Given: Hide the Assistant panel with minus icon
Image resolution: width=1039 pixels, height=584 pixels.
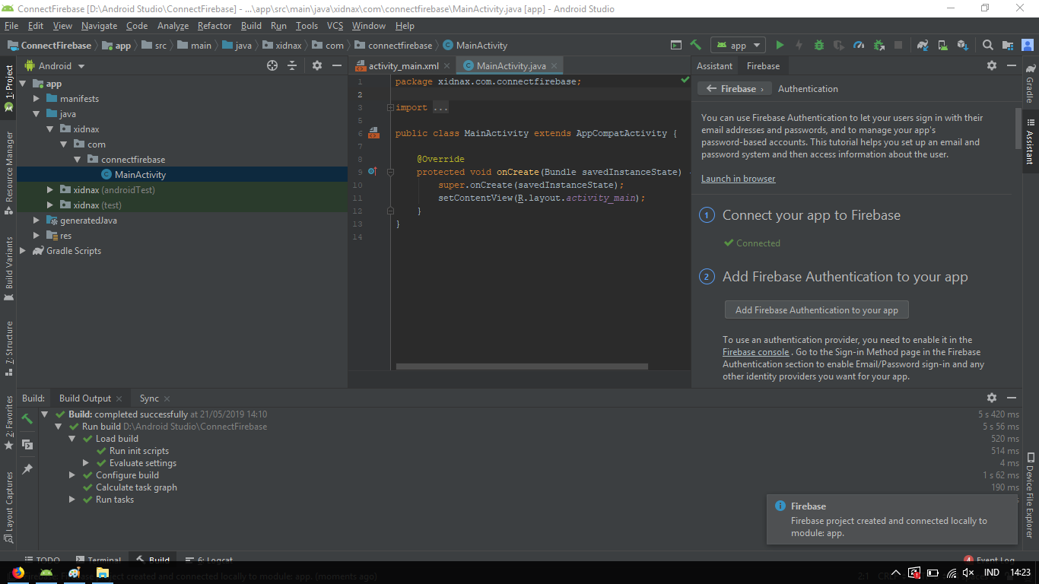Looking at the screenshot, I should (1012, 66).
